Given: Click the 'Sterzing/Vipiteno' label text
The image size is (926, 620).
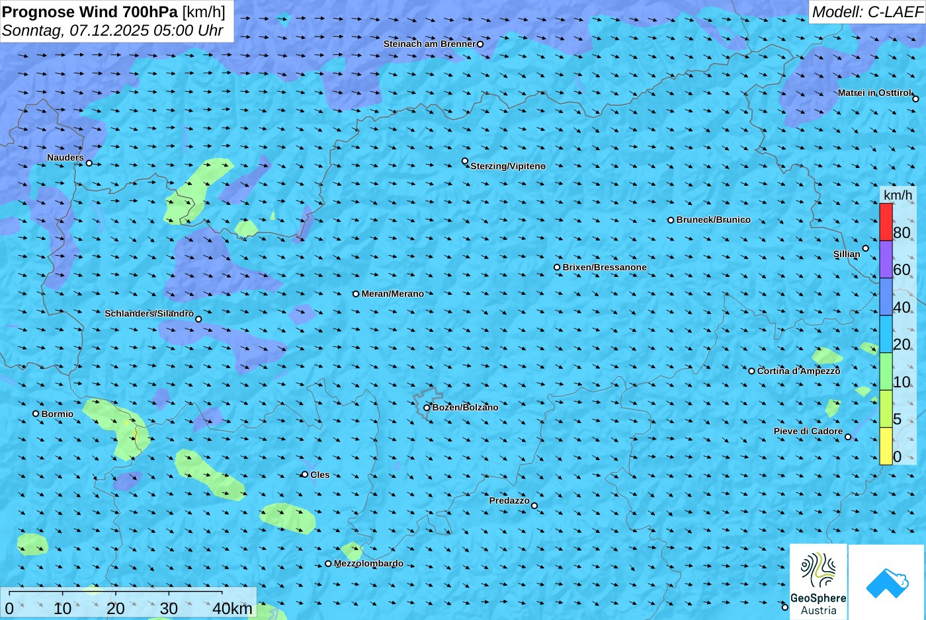Looking at the screenshot, I should [x=508, y=166].
